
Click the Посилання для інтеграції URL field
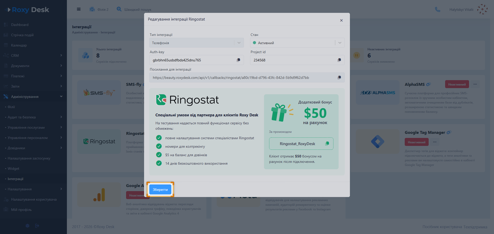coord(247,78)
